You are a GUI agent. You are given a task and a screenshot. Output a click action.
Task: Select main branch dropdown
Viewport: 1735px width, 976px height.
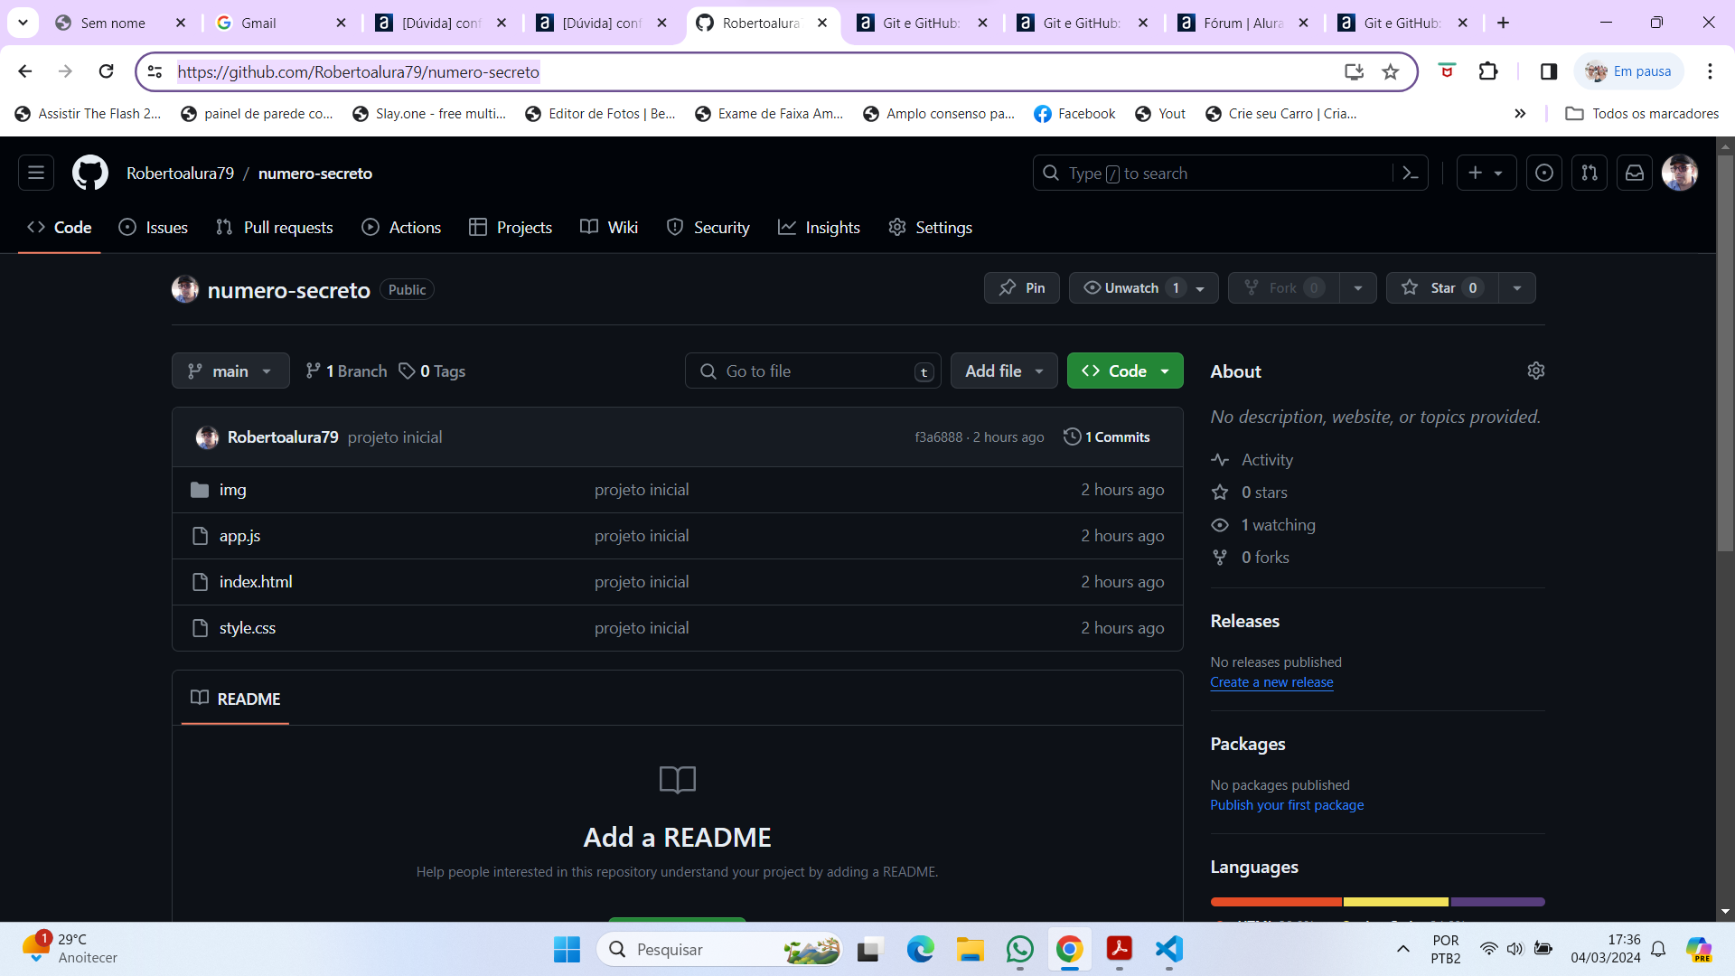pos(230,371)
